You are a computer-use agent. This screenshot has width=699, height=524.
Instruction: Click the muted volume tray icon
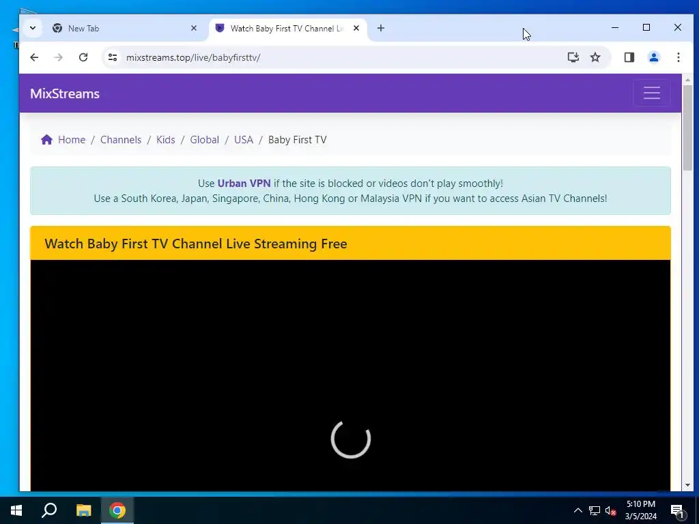610,510
